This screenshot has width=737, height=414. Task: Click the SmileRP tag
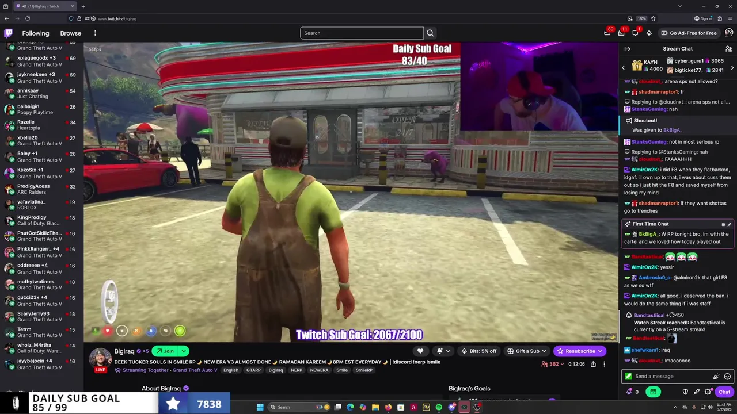(364, 370)
